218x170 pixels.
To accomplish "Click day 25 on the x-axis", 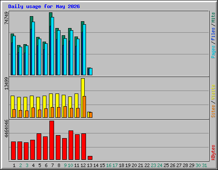I will (x=166, y=165).
